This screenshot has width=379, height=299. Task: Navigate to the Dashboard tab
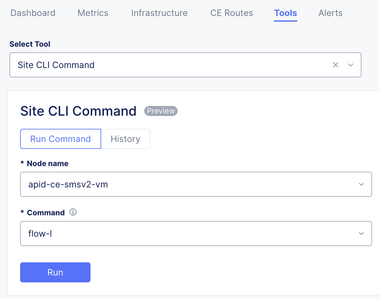33,13
